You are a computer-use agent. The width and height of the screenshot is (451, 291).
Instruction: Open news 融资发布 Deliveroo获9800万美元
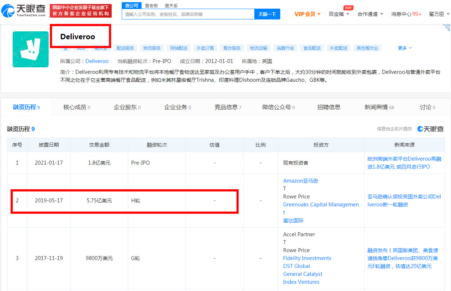[x=403, y=258]
